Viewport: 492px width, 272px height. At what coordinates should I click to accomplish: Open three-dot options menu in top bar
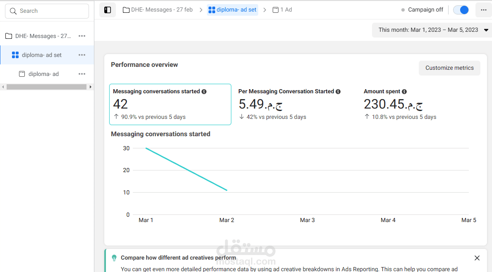click(483, 10)
